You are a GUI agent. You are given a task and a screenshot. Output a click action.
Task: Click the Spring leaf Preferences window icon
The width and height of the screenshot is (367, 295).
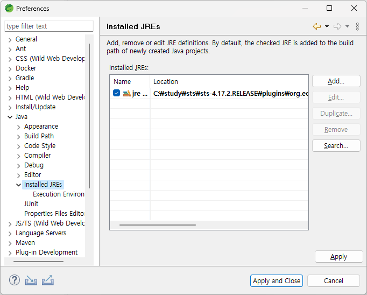click(9, 8)
